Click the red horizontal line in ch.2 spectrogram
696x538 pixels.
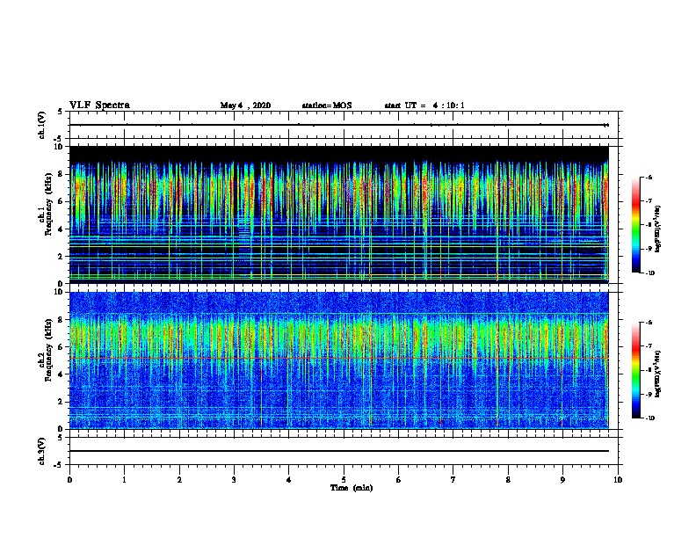click(339, 358)
